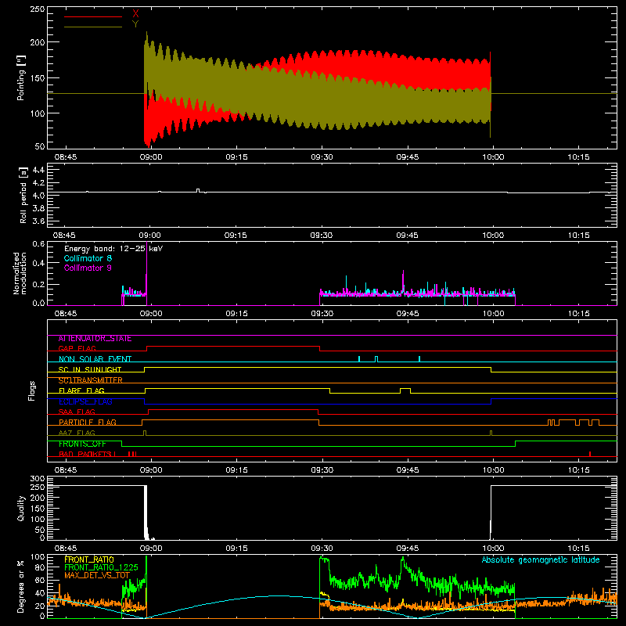Click the NON_SOLAR_EVENT flag label

tap(95, 359)
